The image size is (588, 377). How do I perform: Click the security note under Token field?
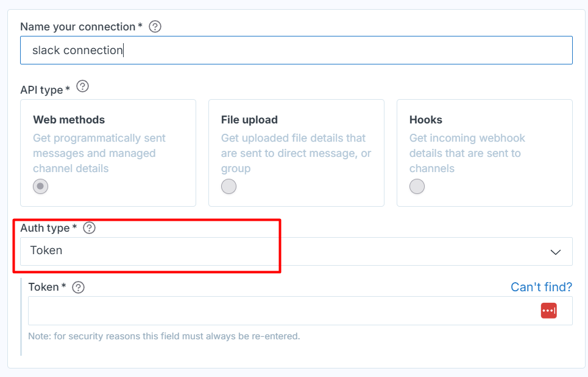click(x=164, y=336)
